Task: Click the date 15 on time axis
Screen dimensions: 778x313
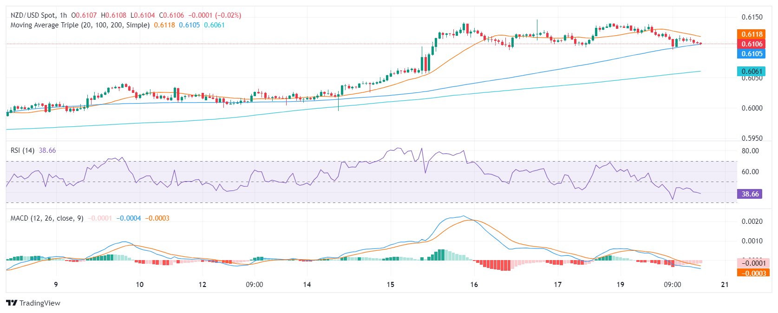Action: (390, 285)
